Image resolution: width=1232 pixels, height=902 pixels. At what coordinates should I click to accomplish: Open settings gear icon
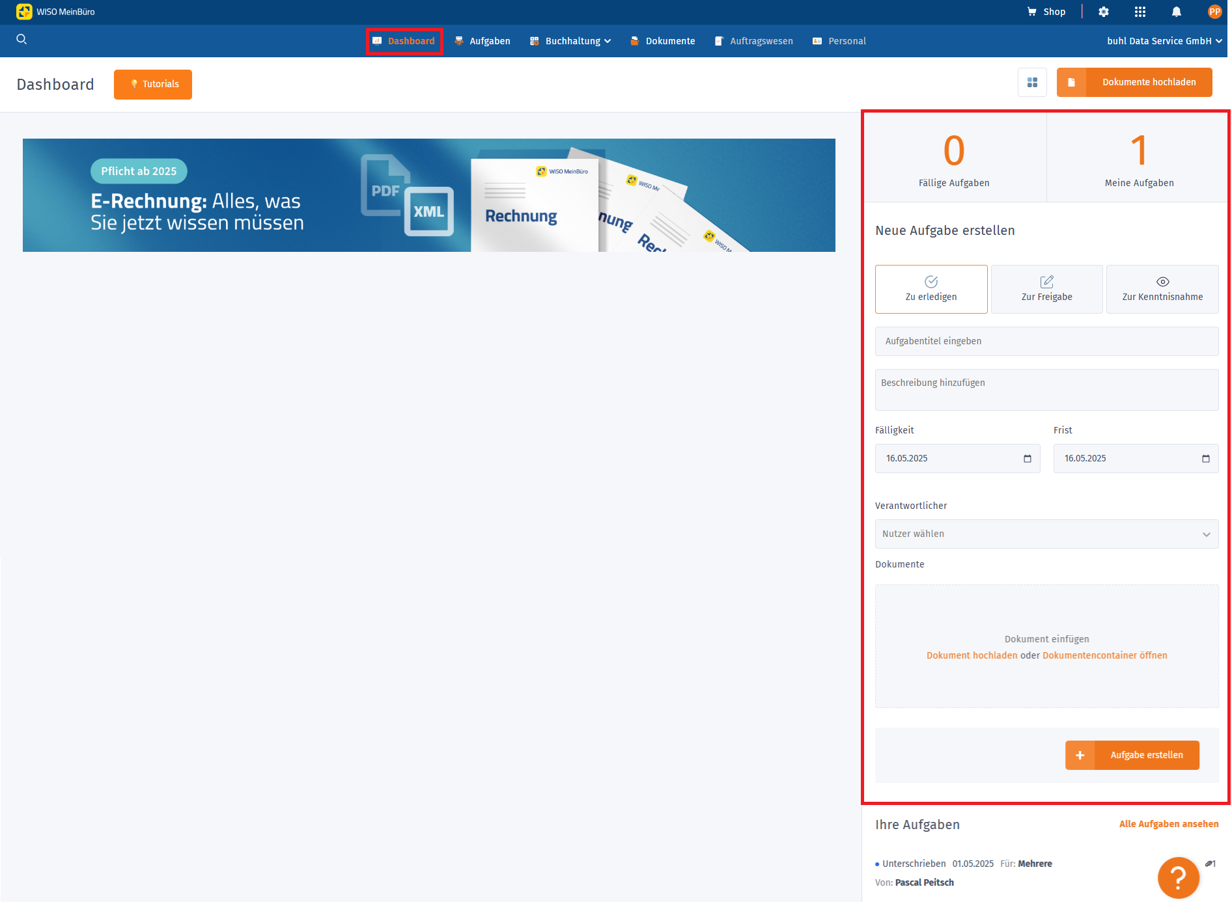[1103, 12]
